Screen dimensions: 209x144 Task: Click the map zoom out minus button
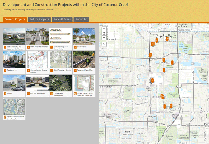coord(104,38)
